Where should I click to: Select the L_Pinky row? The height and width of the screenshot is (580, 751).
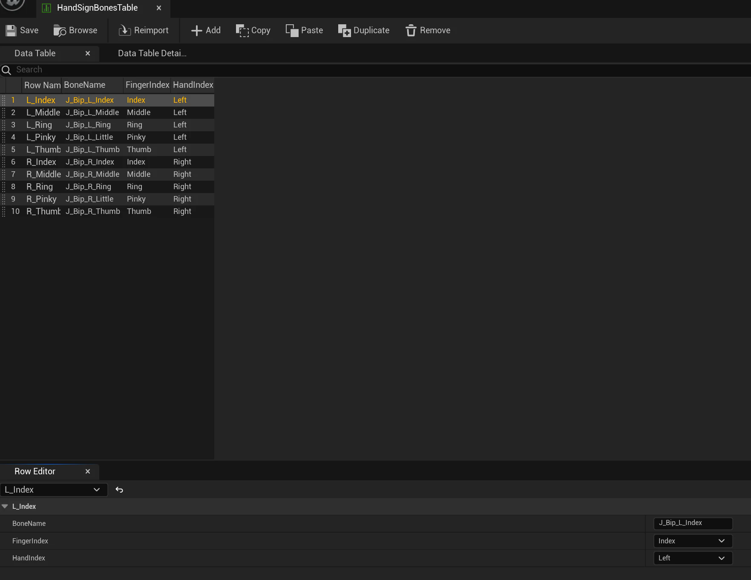pyautogui.click(x=107, y=137)
